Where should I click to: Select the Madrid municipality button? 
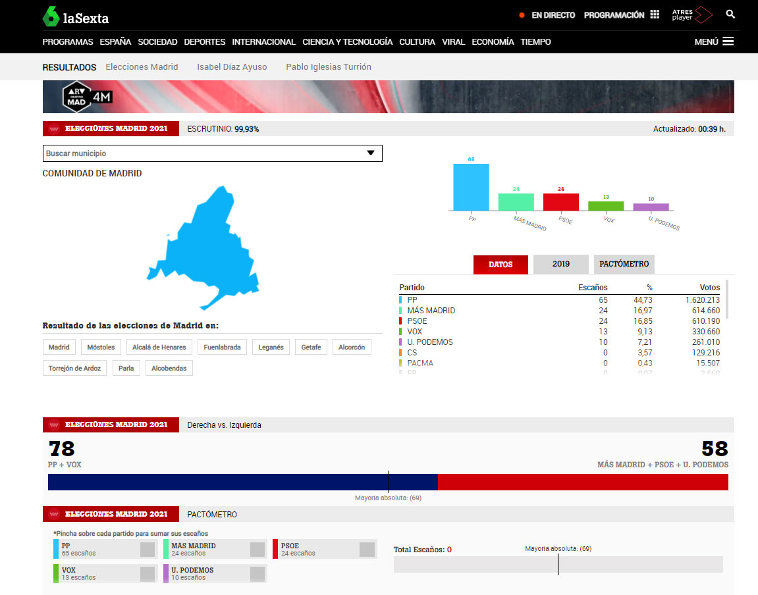pos(59,348)
